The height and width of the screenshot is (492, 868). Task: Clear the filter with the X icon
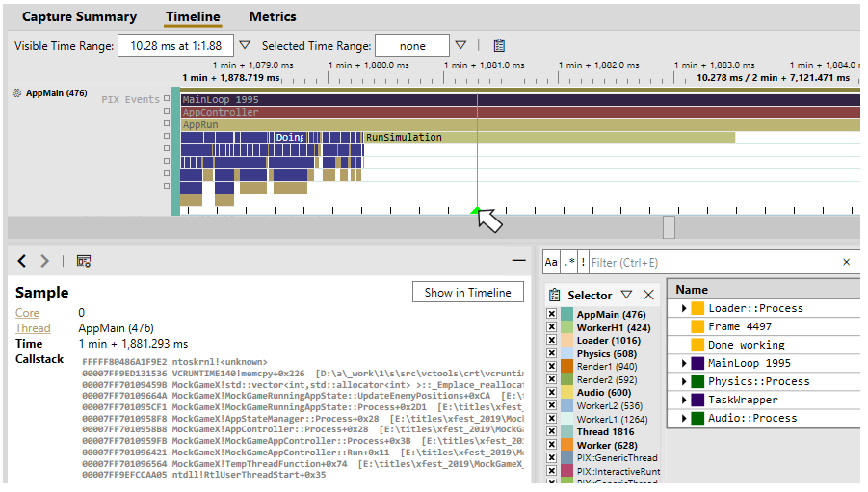[x=846, y=262]
